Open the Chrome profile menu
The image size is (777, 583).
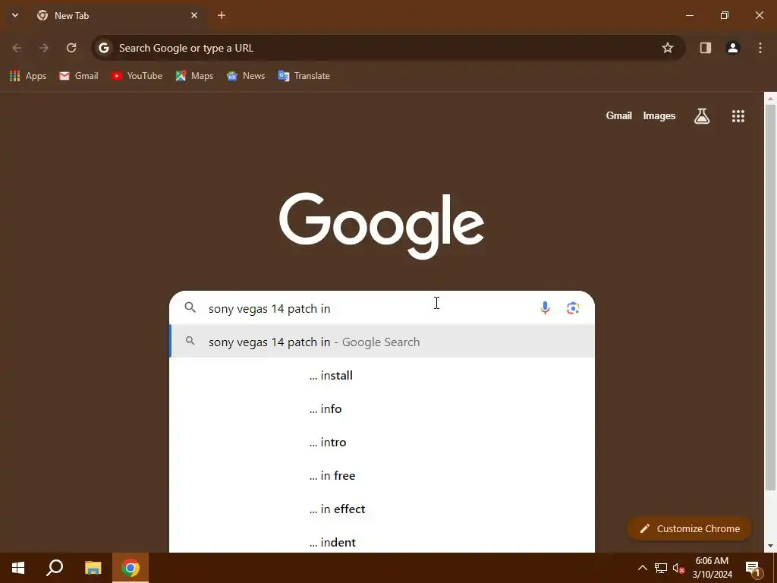733,48
